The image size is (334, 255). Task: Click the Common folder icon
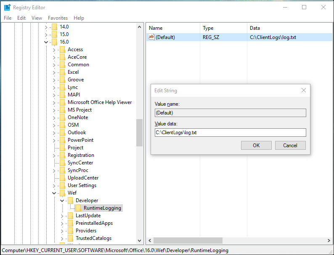(62, 65)
